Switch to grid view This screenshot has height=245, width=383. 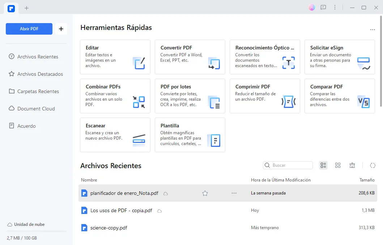pos(338,165)
